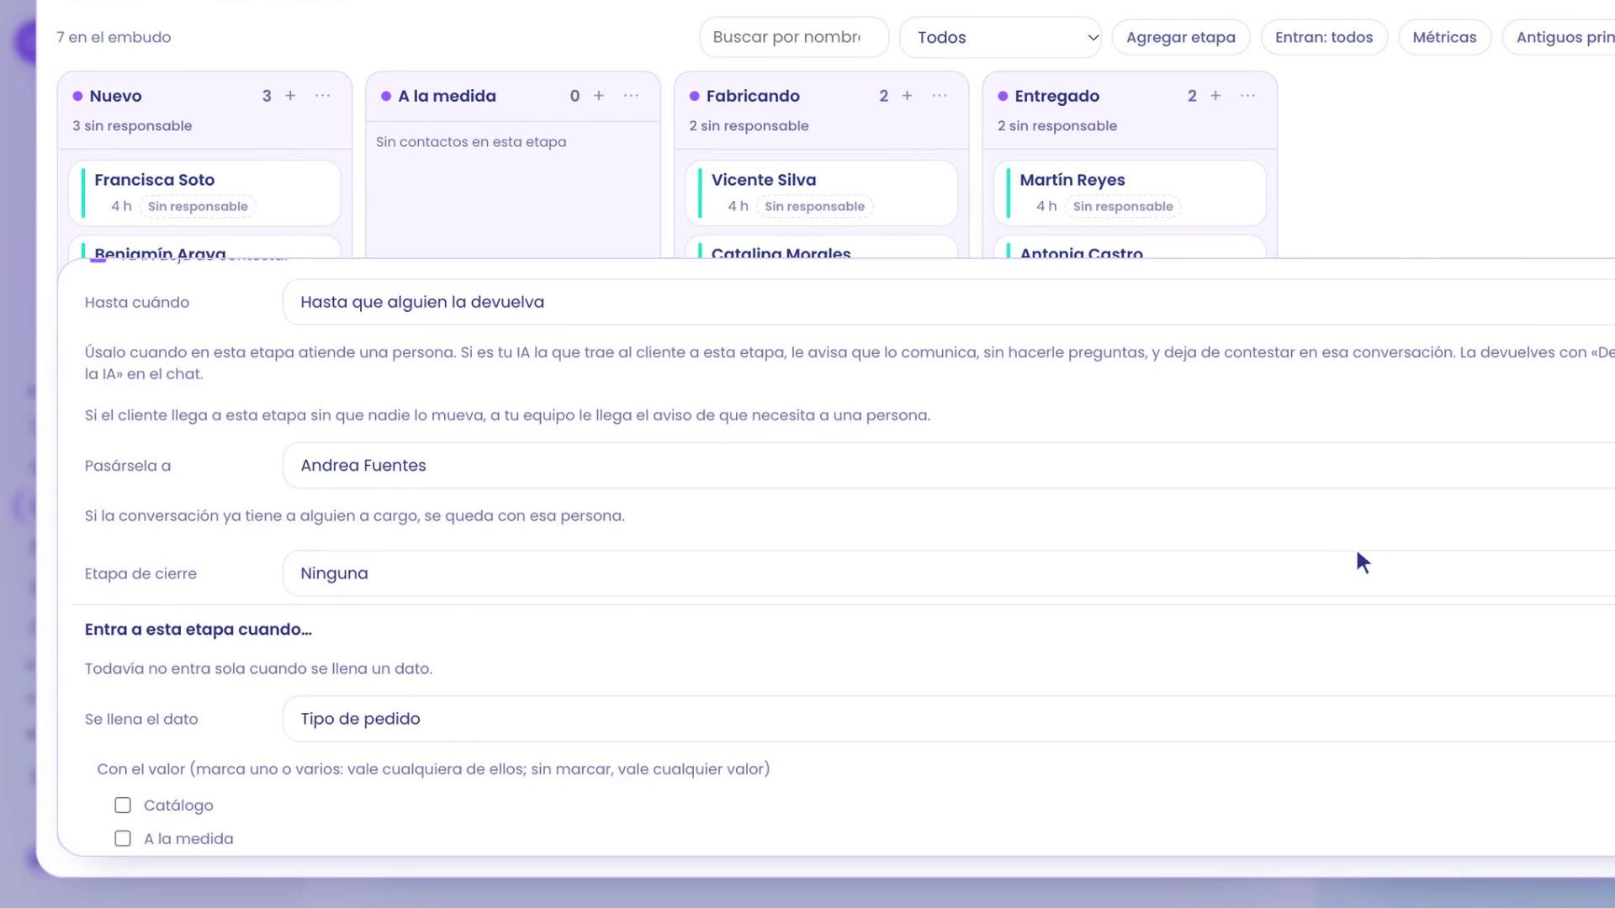Open the Métricas view
Image resolution: width=1615 pixels, height=908 pixels.
coord(1444,38)
